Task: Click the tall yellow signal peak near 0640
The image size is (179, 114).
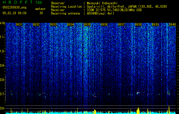Action: click(x=169, y=110)
